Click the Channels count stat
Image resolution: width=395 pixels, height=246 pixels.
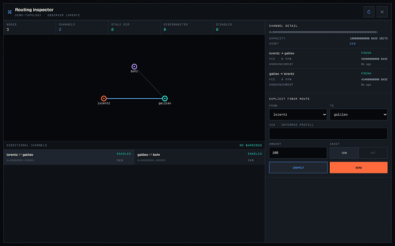click(x=82, y=27)
